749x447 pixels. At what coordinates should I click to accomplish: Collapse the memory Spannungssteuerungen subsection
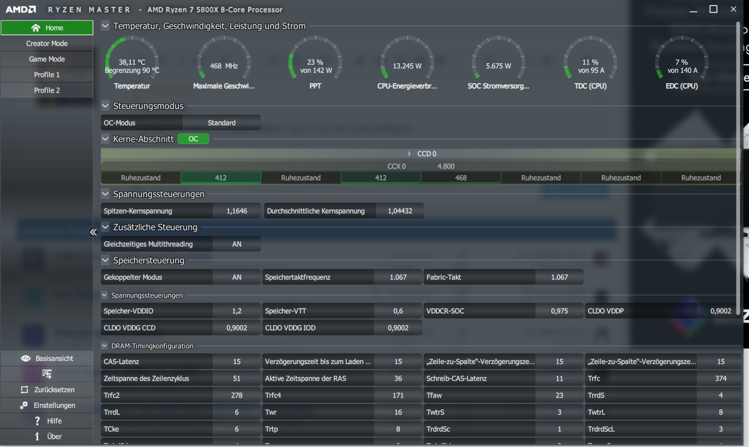(105, 295)
